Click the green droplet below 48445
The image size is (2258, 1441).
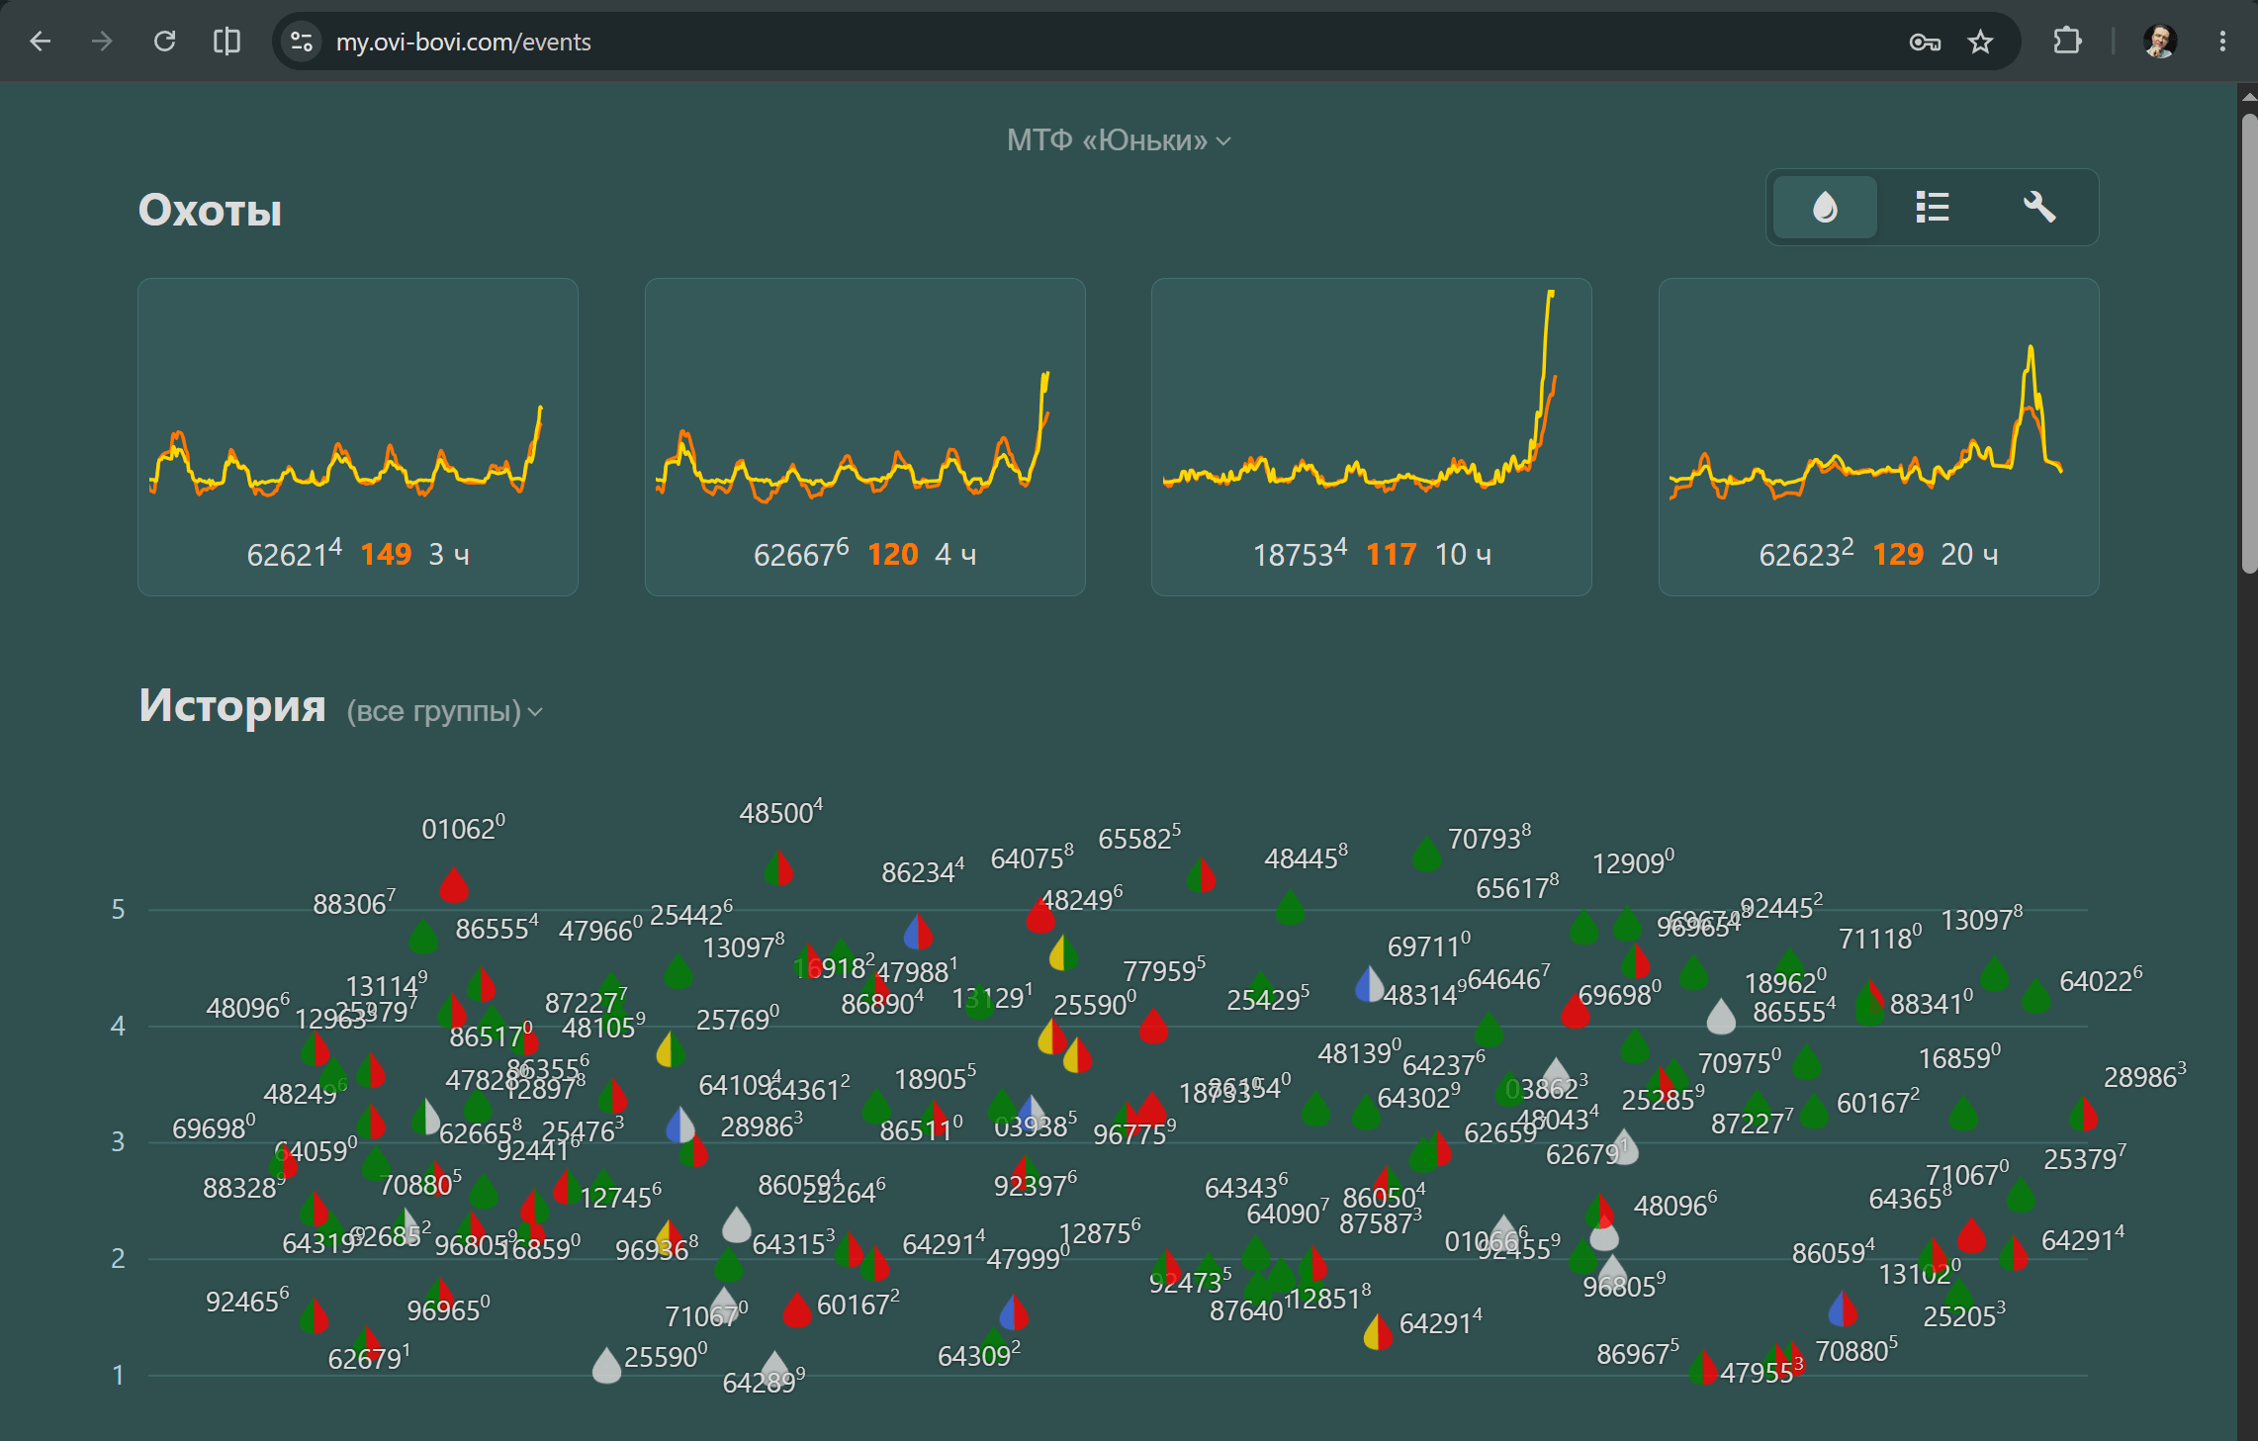1290,907
